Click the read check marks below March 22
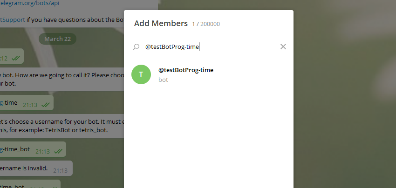Image resolution: width=396 pixels, height=188 pixels. tap(16, 58)
